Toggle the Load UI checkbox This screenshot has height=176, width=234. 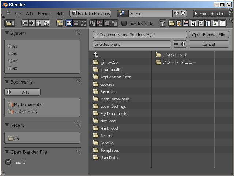(8, 162)
